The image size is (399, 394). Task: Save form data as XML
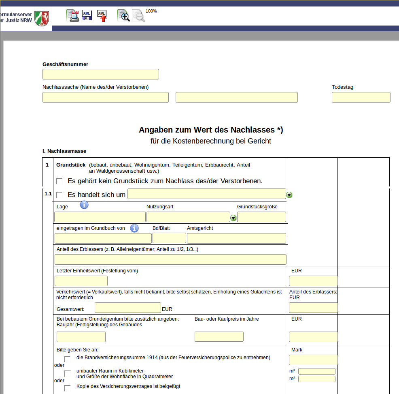pos(87,15)
